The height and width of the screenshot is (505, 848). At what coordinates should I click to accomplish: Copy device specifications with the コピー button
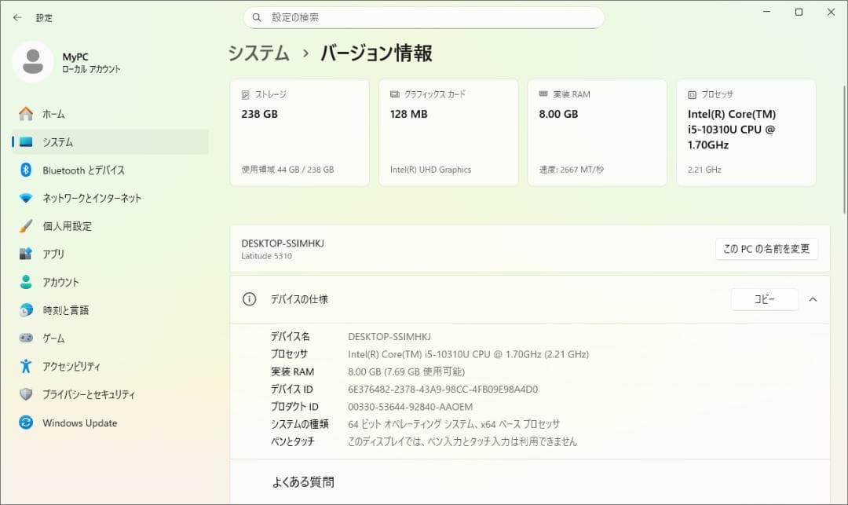[x=764, y=299]
